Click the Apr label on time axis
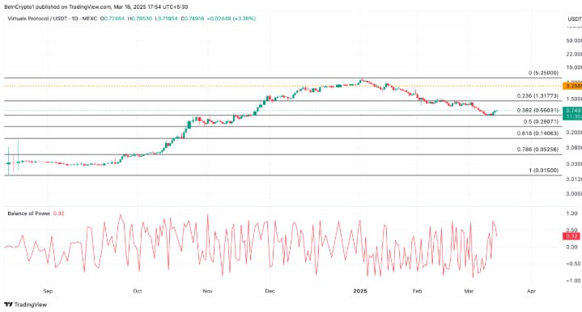This screenshot has height=312, width=582. pyautogui.click(x=531, y=291)
